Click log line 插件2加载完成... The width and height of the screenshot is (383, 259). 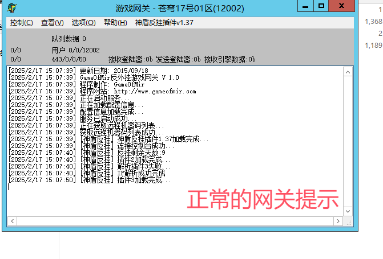tap(90, 159)
